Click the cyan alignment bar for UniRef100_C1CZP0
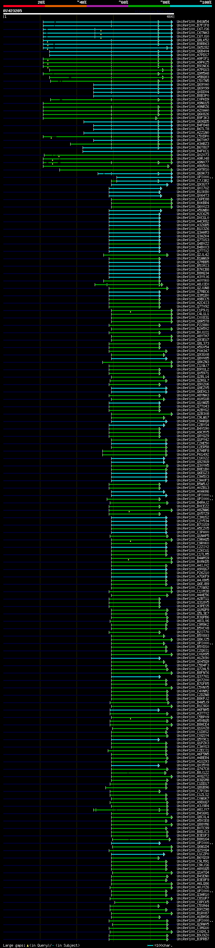Viewport: 215px width, 948px height. pyautogui.click(x=138, y=854)
